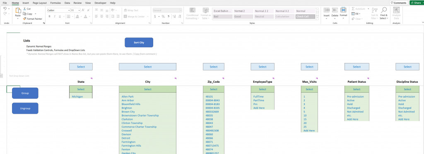
Task: Apply the Check Cell style swatch
Action: click(305, 16)
